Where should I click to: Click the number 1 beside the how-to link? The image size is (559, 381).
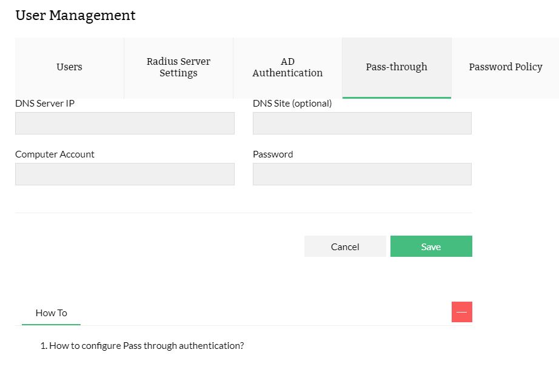click(x=43, y=346)
